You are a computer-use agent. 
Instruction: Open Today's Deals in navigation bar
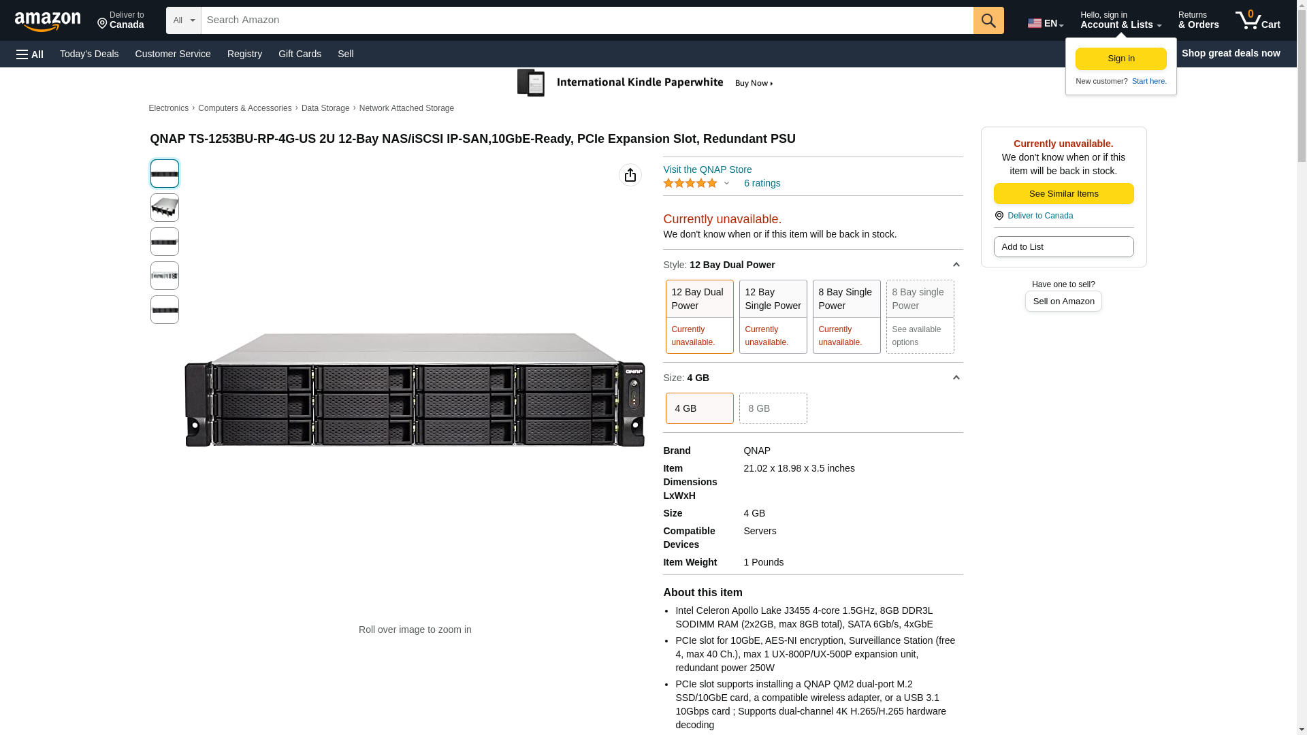(x=89, y=54)
